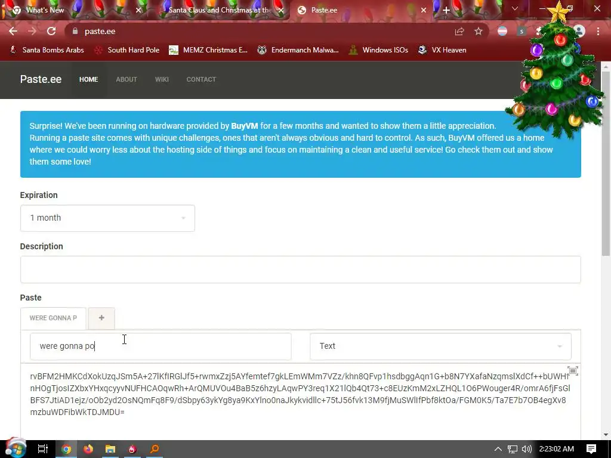This screenshot has height=458, width=611.
Task: Open South Hard Pole bookmark
Action: click(x=127, y=50)
